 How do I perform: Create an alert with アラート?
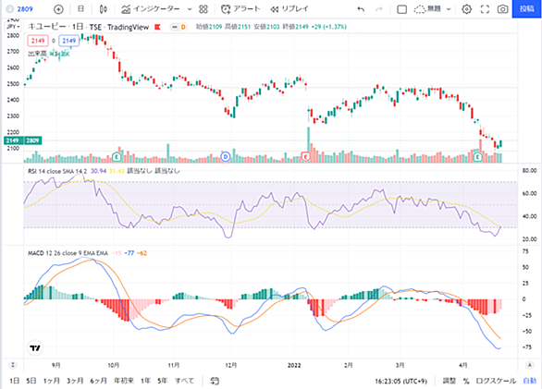[240, 9]
